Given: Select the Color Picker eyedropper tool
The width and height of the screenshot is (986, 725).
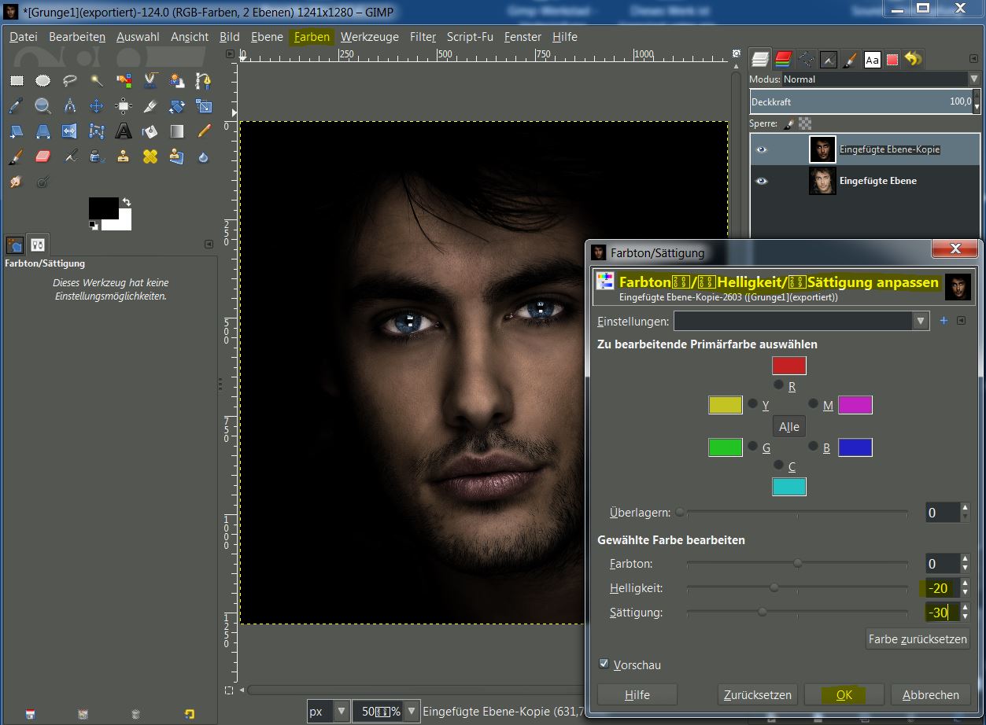Looking at the screenshot, I should [17, 106].
